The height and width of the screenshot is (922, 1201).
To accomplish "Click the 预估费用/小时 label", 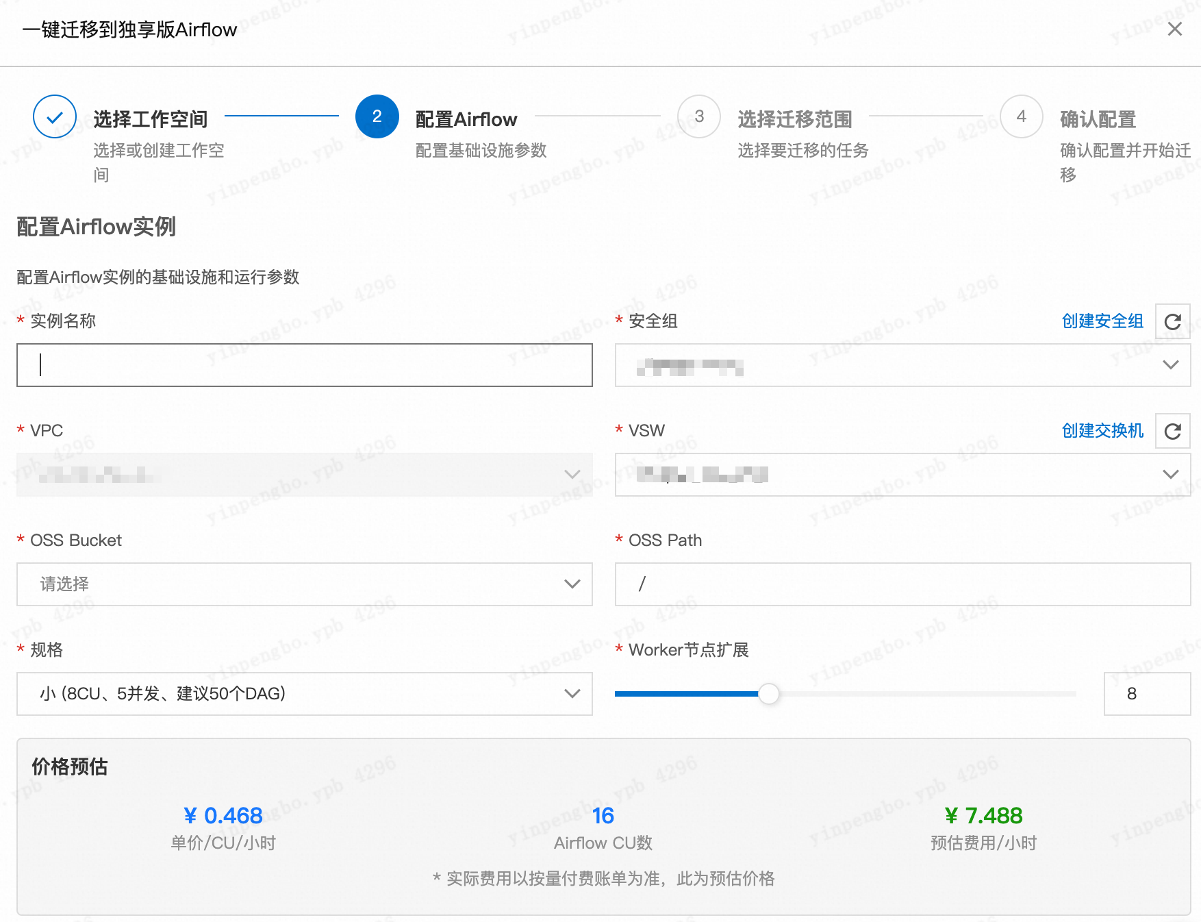I will pos(983,843).
